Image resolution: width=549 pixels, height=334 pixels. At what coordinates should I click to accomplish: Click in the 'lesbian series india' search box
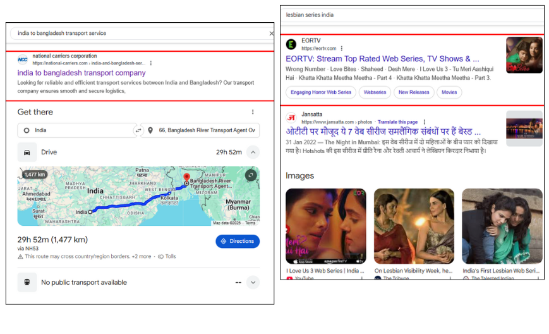413,15
